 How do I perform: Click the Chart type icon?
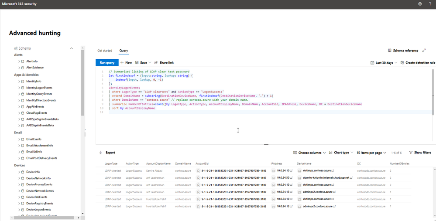tap(331, 153)
